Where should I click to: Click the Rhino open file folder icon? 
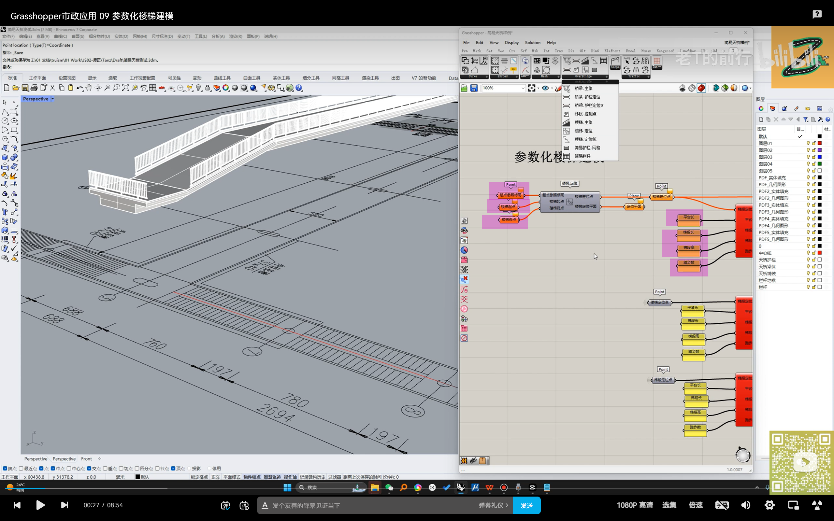[x=16, y=88]
